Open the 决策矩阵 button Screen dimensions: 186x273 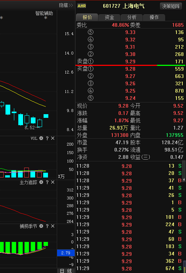[x=171, y=6]
